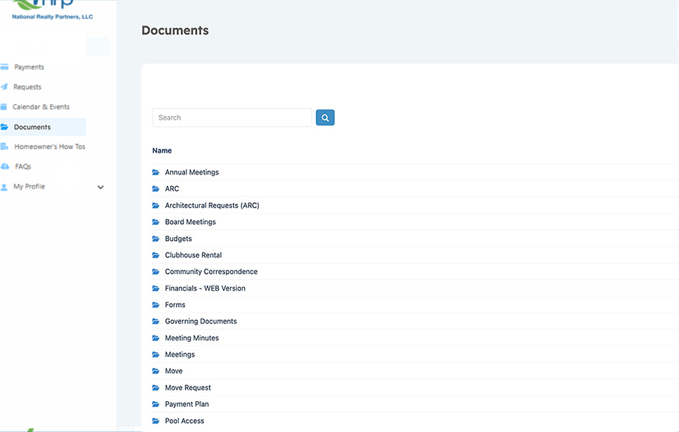The image size is (679, 432).
Task: Click the Homeowner's How Tos icon
Action: (x=6, y=146)
